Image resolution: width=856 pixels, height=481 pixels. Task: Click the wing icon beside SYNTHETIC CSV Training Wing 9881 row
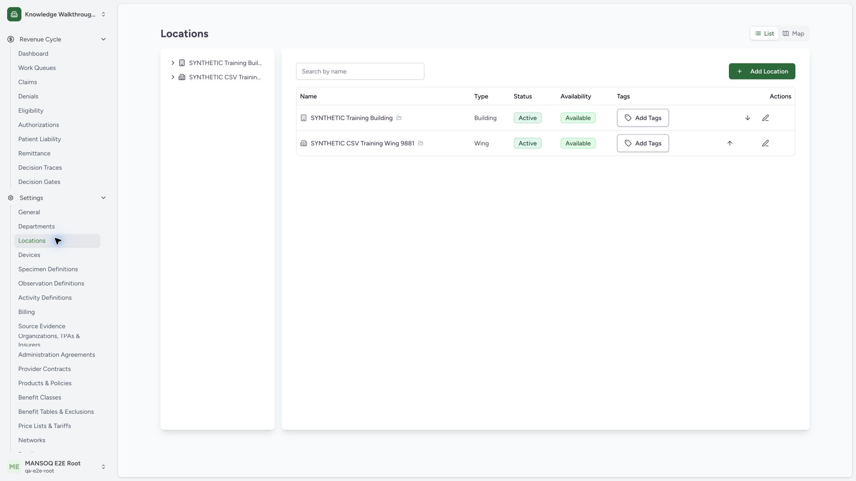304,143
